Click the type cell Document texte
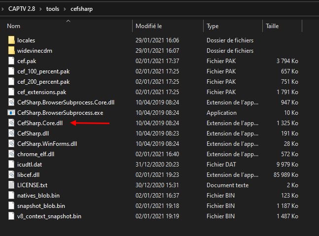This screenshot has width=319, height=236. click(x=227, y=185)
